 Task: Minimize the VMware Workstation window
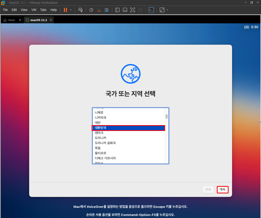[x=246, y=3]
